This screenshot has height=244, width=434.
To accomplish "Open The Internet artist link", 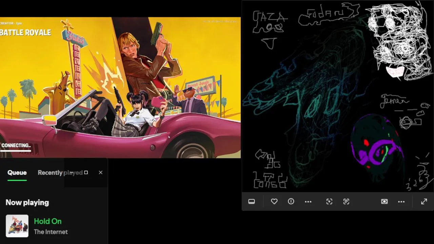I will click(51, 232).
